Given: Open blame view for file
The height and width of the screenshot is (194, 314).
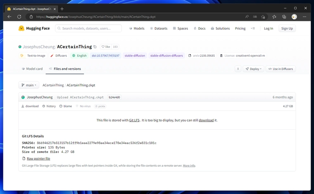Looking at the screenshot, I should tap(66, 106).
